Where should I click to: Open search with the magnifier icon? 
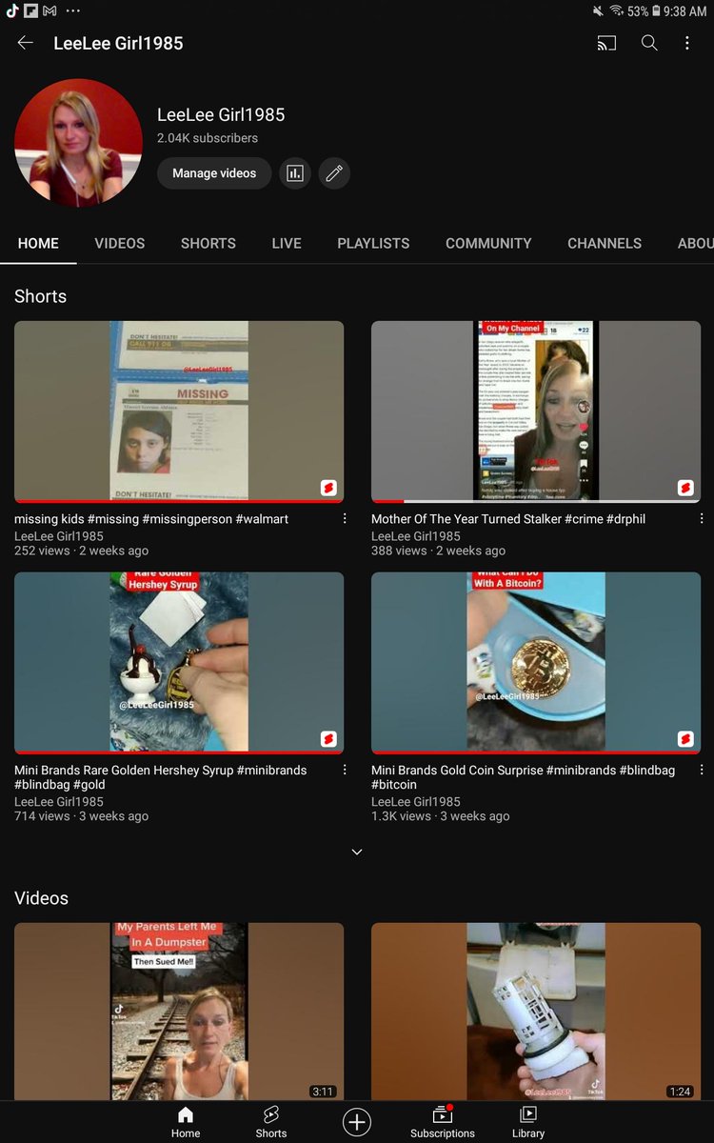[649, 43]
